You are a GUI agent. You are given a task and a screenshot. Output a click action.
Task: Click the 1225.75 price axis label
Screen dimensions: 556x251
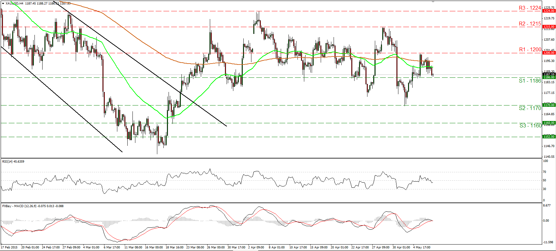click(549, 7)
